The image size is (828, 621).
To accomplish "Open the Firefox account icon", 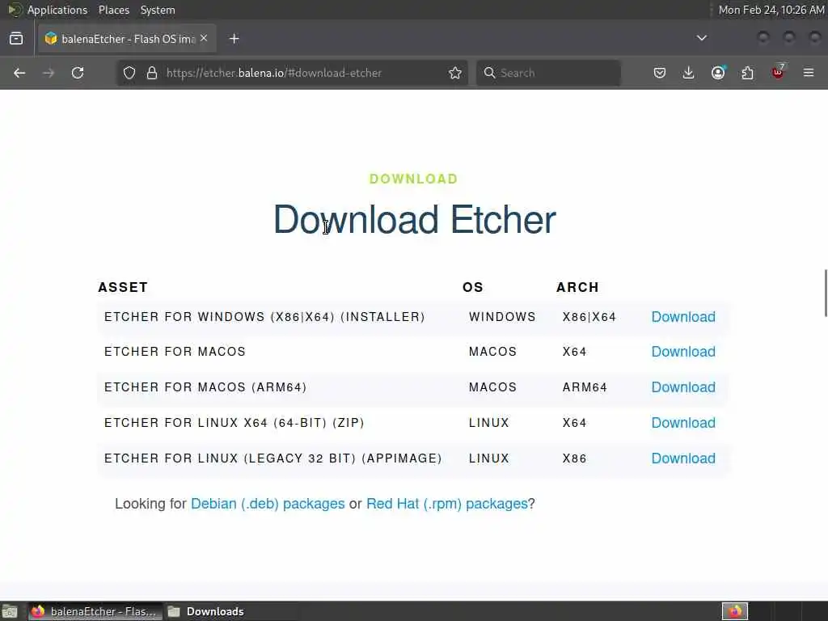I will coord(718,73).
